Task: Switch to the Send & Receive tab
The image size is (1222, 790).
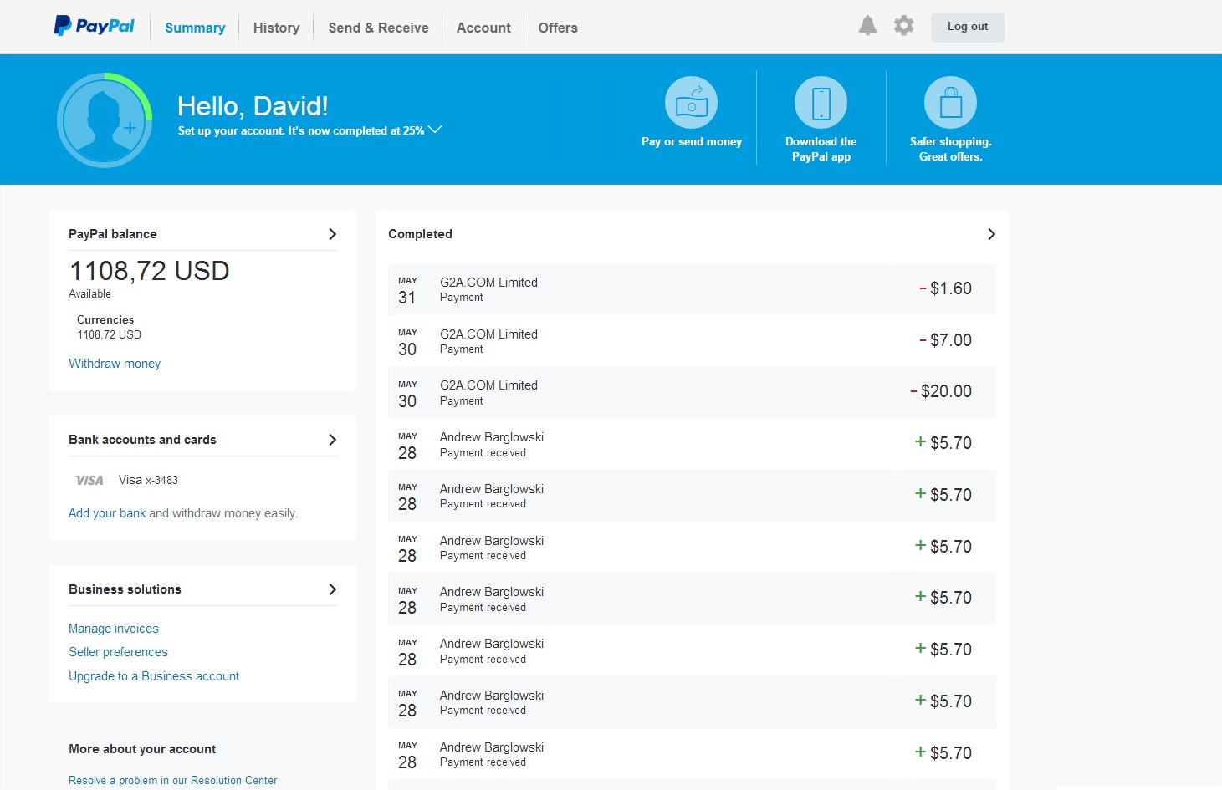Action: pyautogui.click(x=378, y=28)
